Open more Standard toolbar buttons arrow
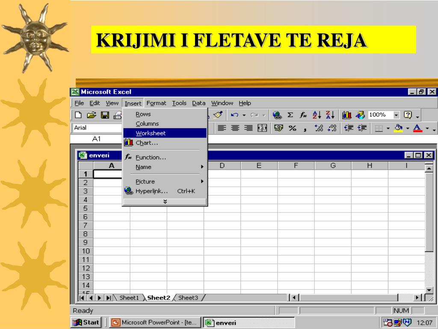The image size is (438, 329). [417, 117]
